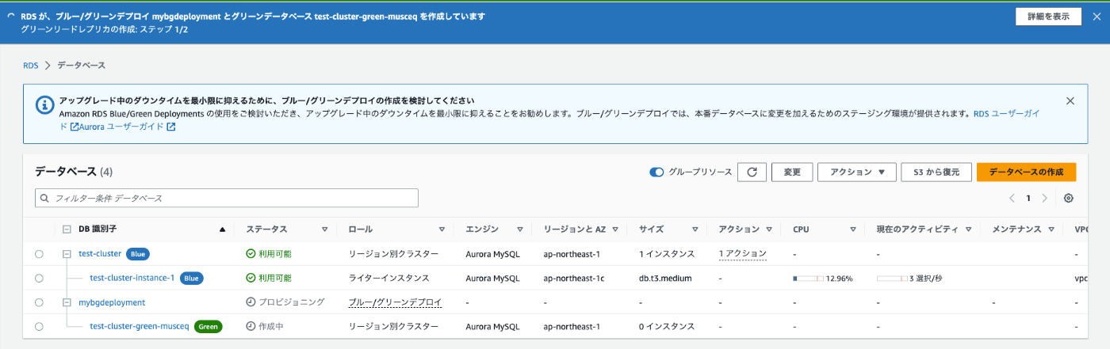Image resolution: width=1110 pixels, height=349 pixels.
Task: Click 1 インスタンス size cell
Action: (667, 254)
